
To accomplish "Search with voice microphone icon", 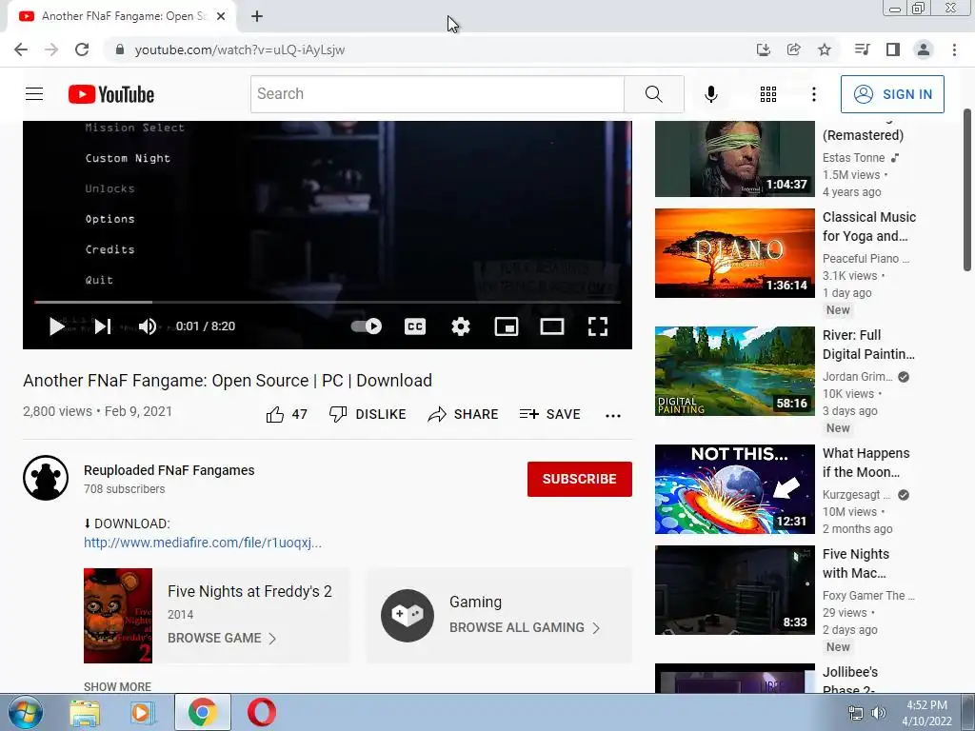I will click(711, 94).
